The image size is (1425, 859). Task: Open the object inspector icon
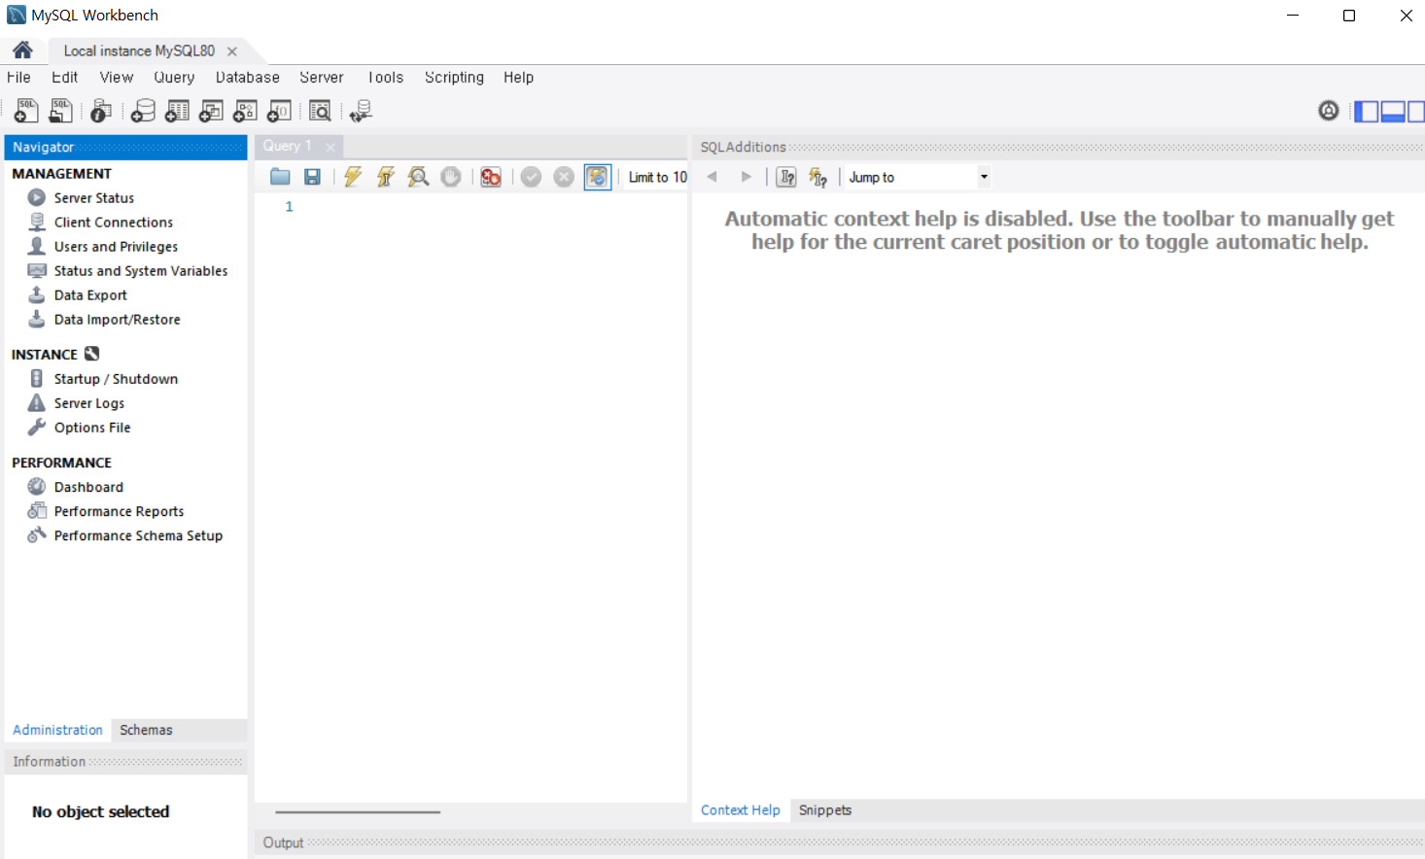click(x=101, y=111)
